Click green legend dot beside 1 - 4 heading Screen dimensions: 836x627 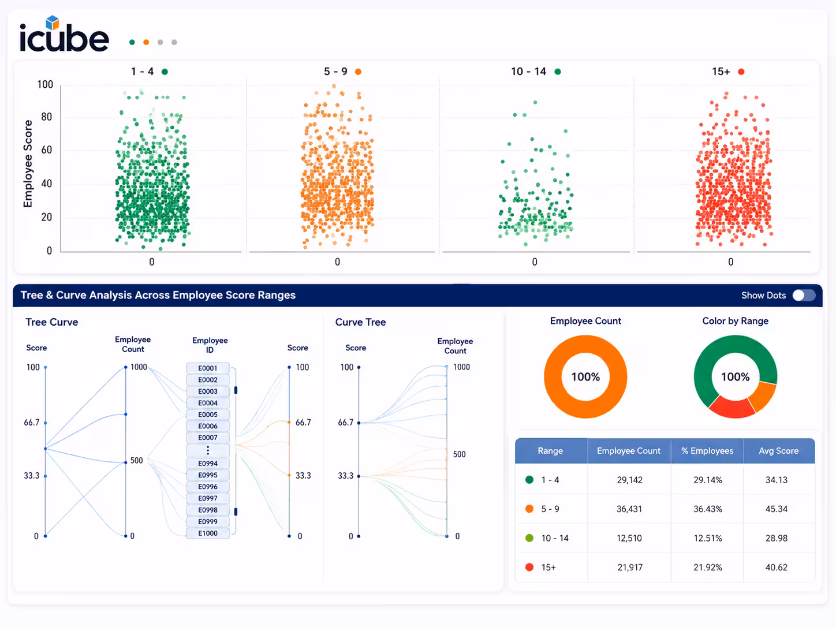pos(165,72)
